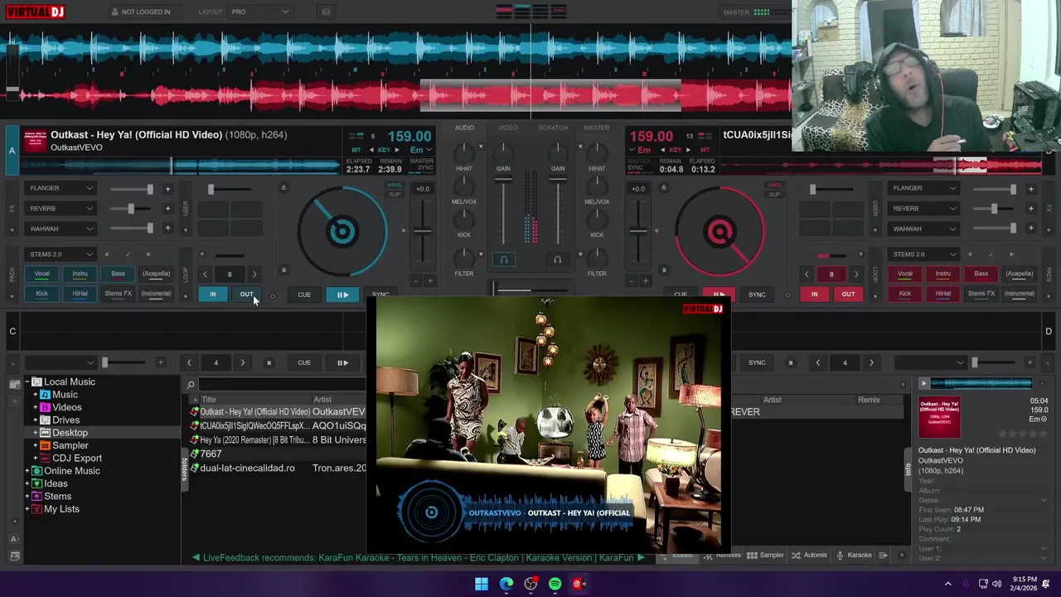Image resolution: width=1061 pixels, height=597 pixels.
Task: Switch mixer to the VIDEO tab
Action: point(508,128)
